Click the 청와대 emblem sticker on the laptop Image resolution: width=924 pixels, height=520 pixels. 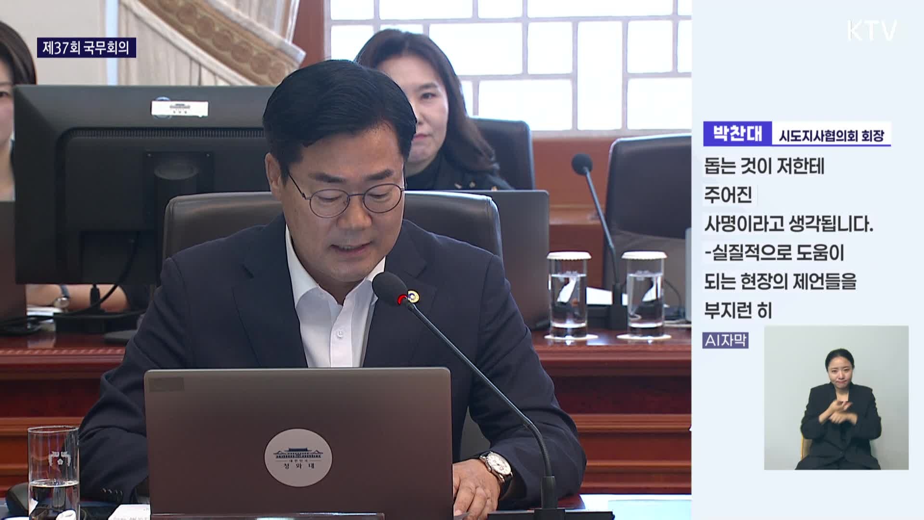pos(298,457)
